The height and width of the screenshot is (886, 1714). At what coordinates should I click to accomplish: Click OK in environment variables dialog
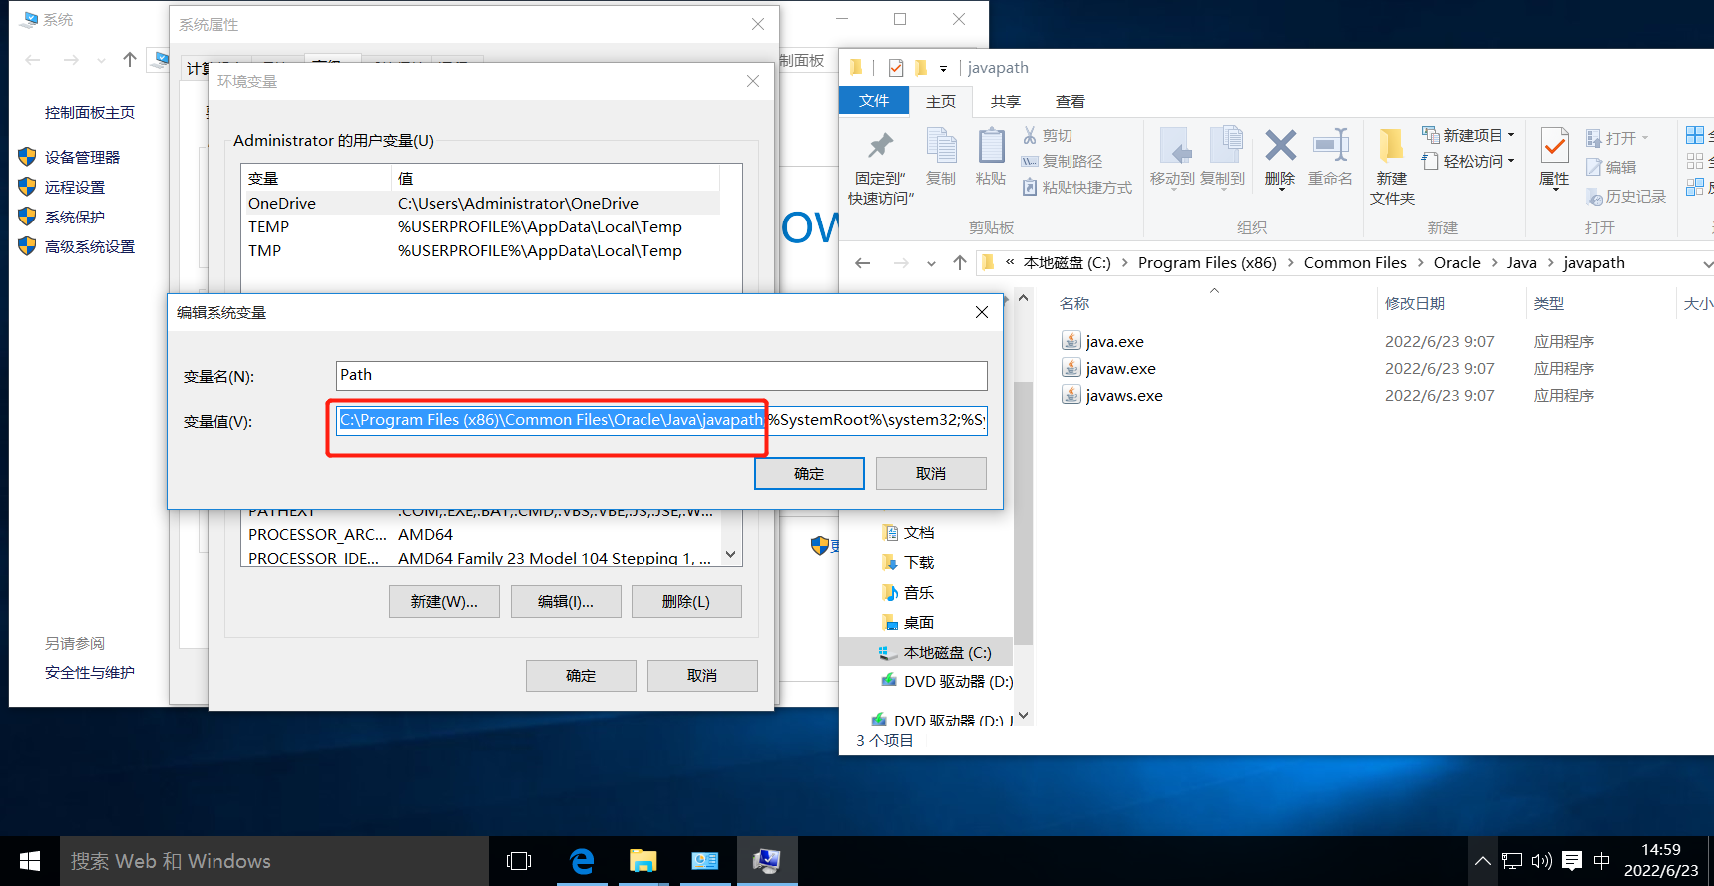pyautogui.click(x=581, y=676)
